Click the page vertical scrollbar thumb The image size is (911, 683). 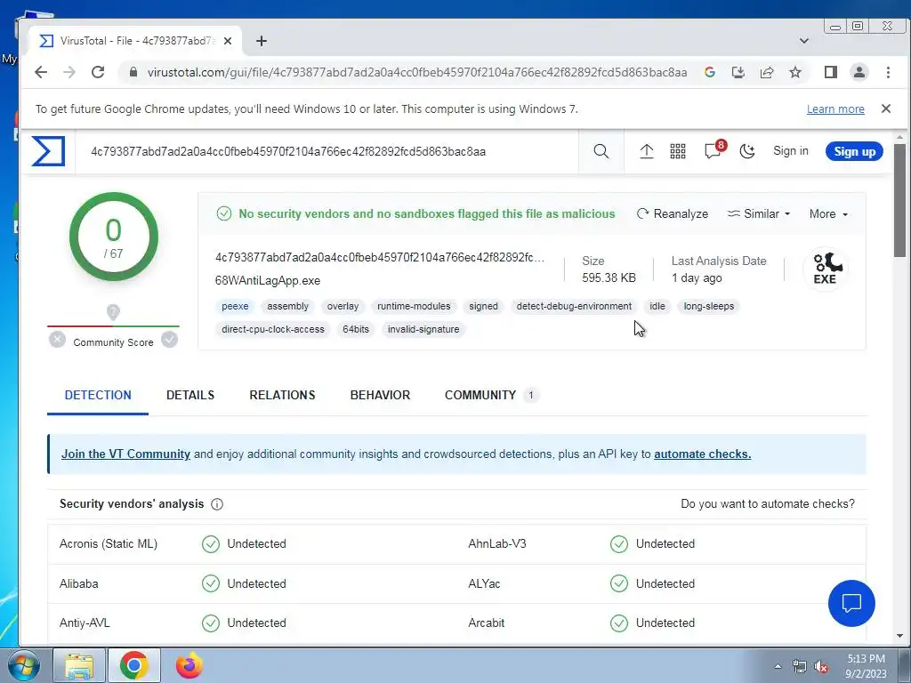[x=899, y=200]
